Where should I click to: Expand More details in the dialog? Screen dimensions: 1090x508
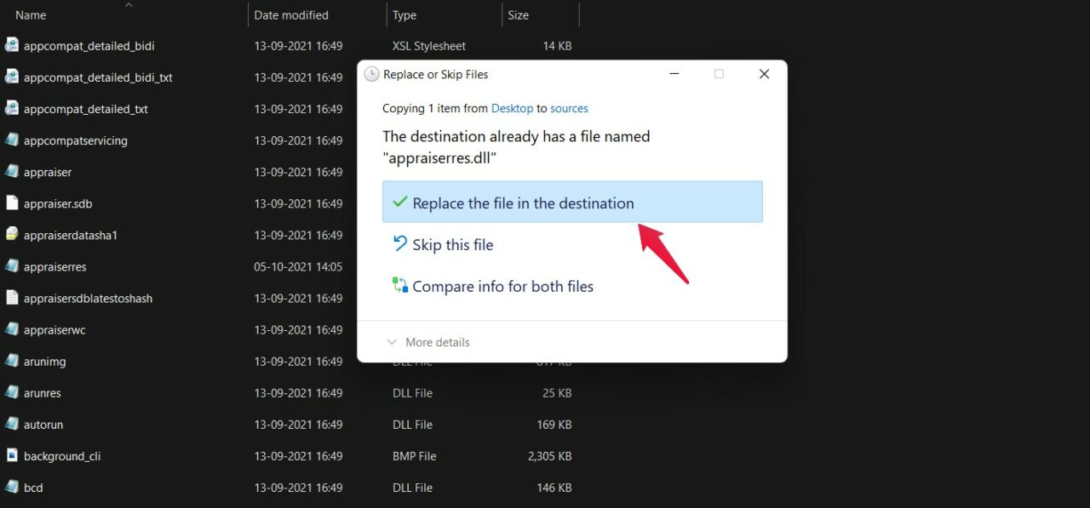click(x=428, y=342)
